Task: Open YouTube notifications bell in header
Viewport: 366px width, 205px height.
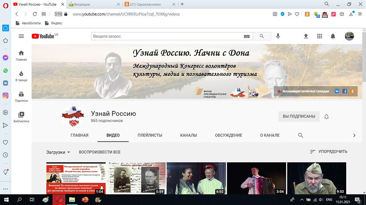Action: coord(333,36)
